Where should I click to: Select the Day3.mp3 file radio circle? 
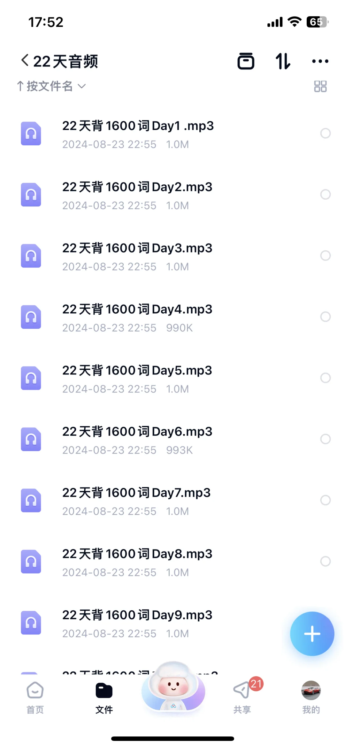coord(325,255)
